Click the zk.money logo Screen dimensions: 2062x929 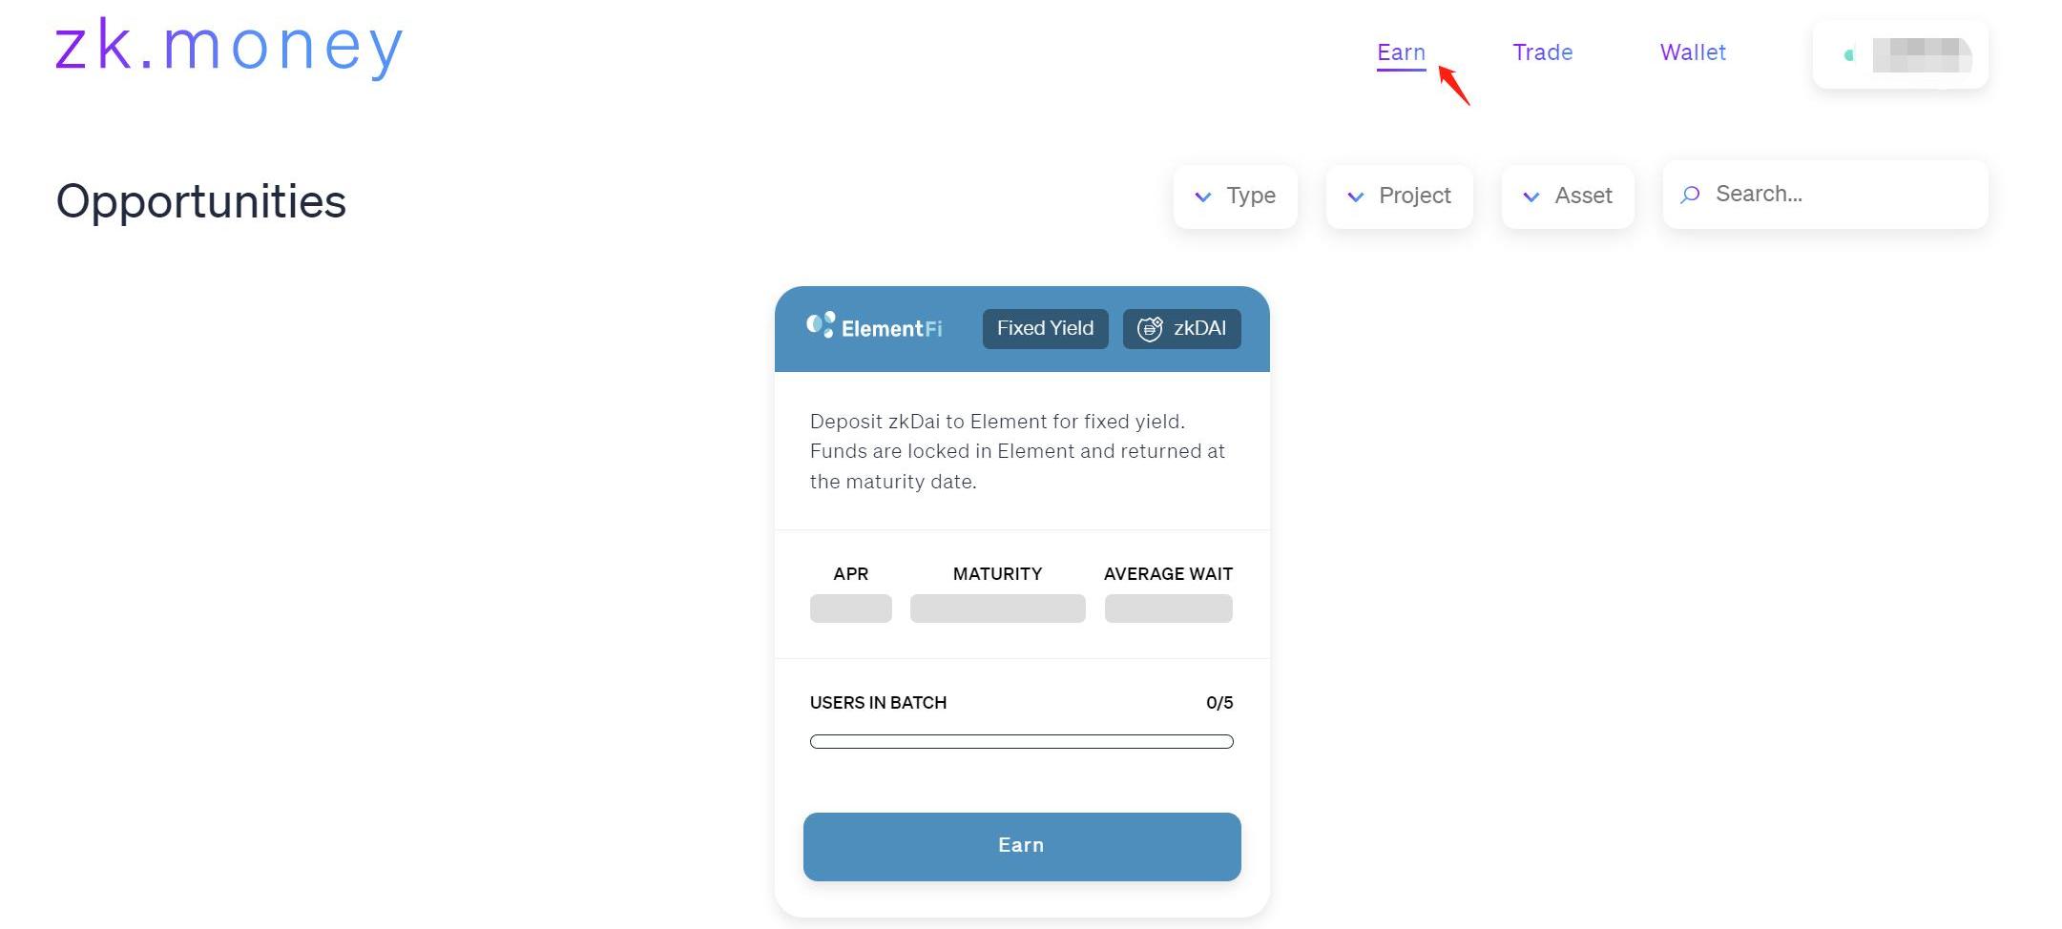229,47
